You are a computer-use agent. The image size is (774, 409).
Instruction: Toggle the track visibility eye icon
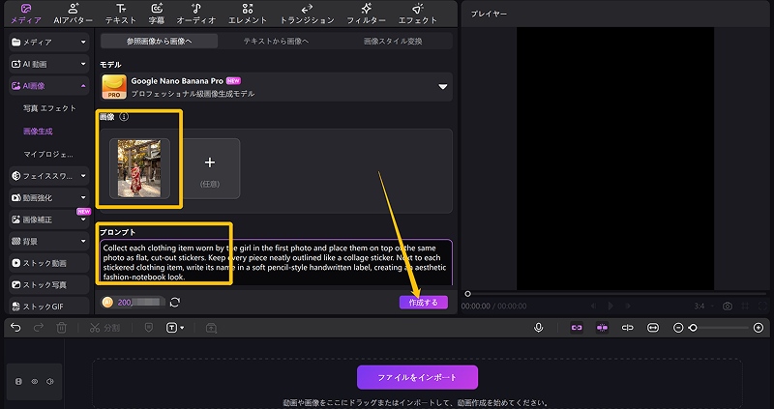(33, 382)
